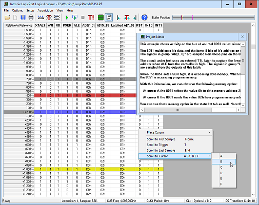Click the red marker on Buffer Position bar
Screen dimensions: 259x205
[182, 17]
